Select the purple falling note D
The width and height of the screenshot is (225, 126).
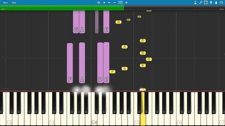[x=100, y=63]
